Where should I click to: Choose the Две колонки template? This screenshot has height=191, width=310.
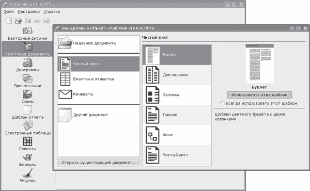click(x=177, y=75)
